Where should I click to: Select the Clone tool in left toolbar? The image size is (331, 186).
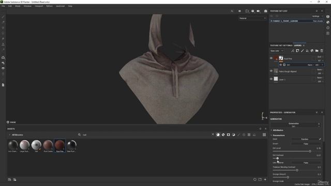(3, 44)
